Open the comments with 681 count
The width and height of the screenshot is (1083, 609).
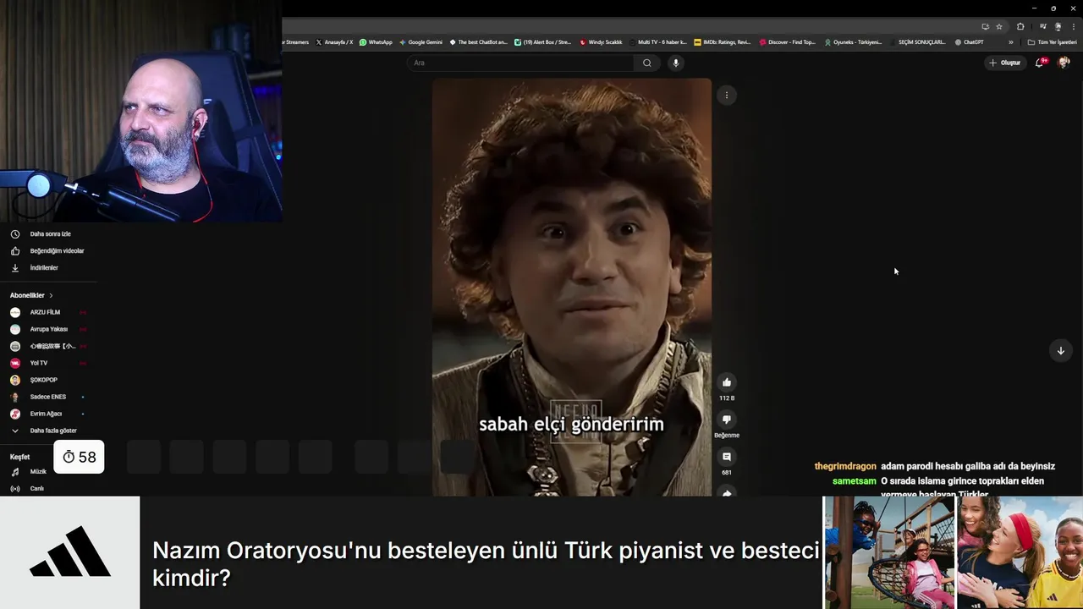[x=726, y=457]
